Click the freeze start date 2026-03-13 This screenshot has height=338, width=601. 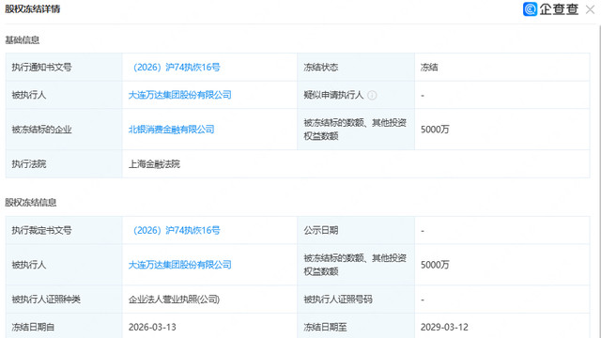152,328
